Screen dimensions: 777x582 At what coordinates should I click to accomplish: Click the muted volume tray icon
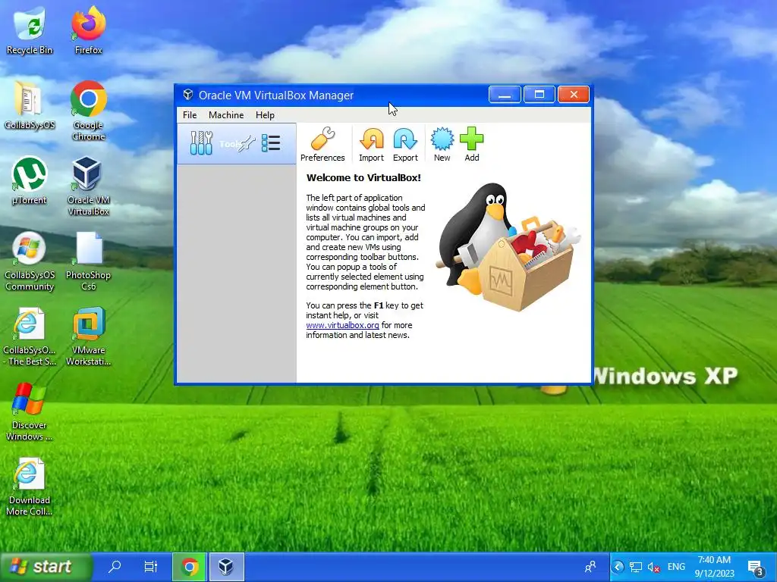[653, 567]
